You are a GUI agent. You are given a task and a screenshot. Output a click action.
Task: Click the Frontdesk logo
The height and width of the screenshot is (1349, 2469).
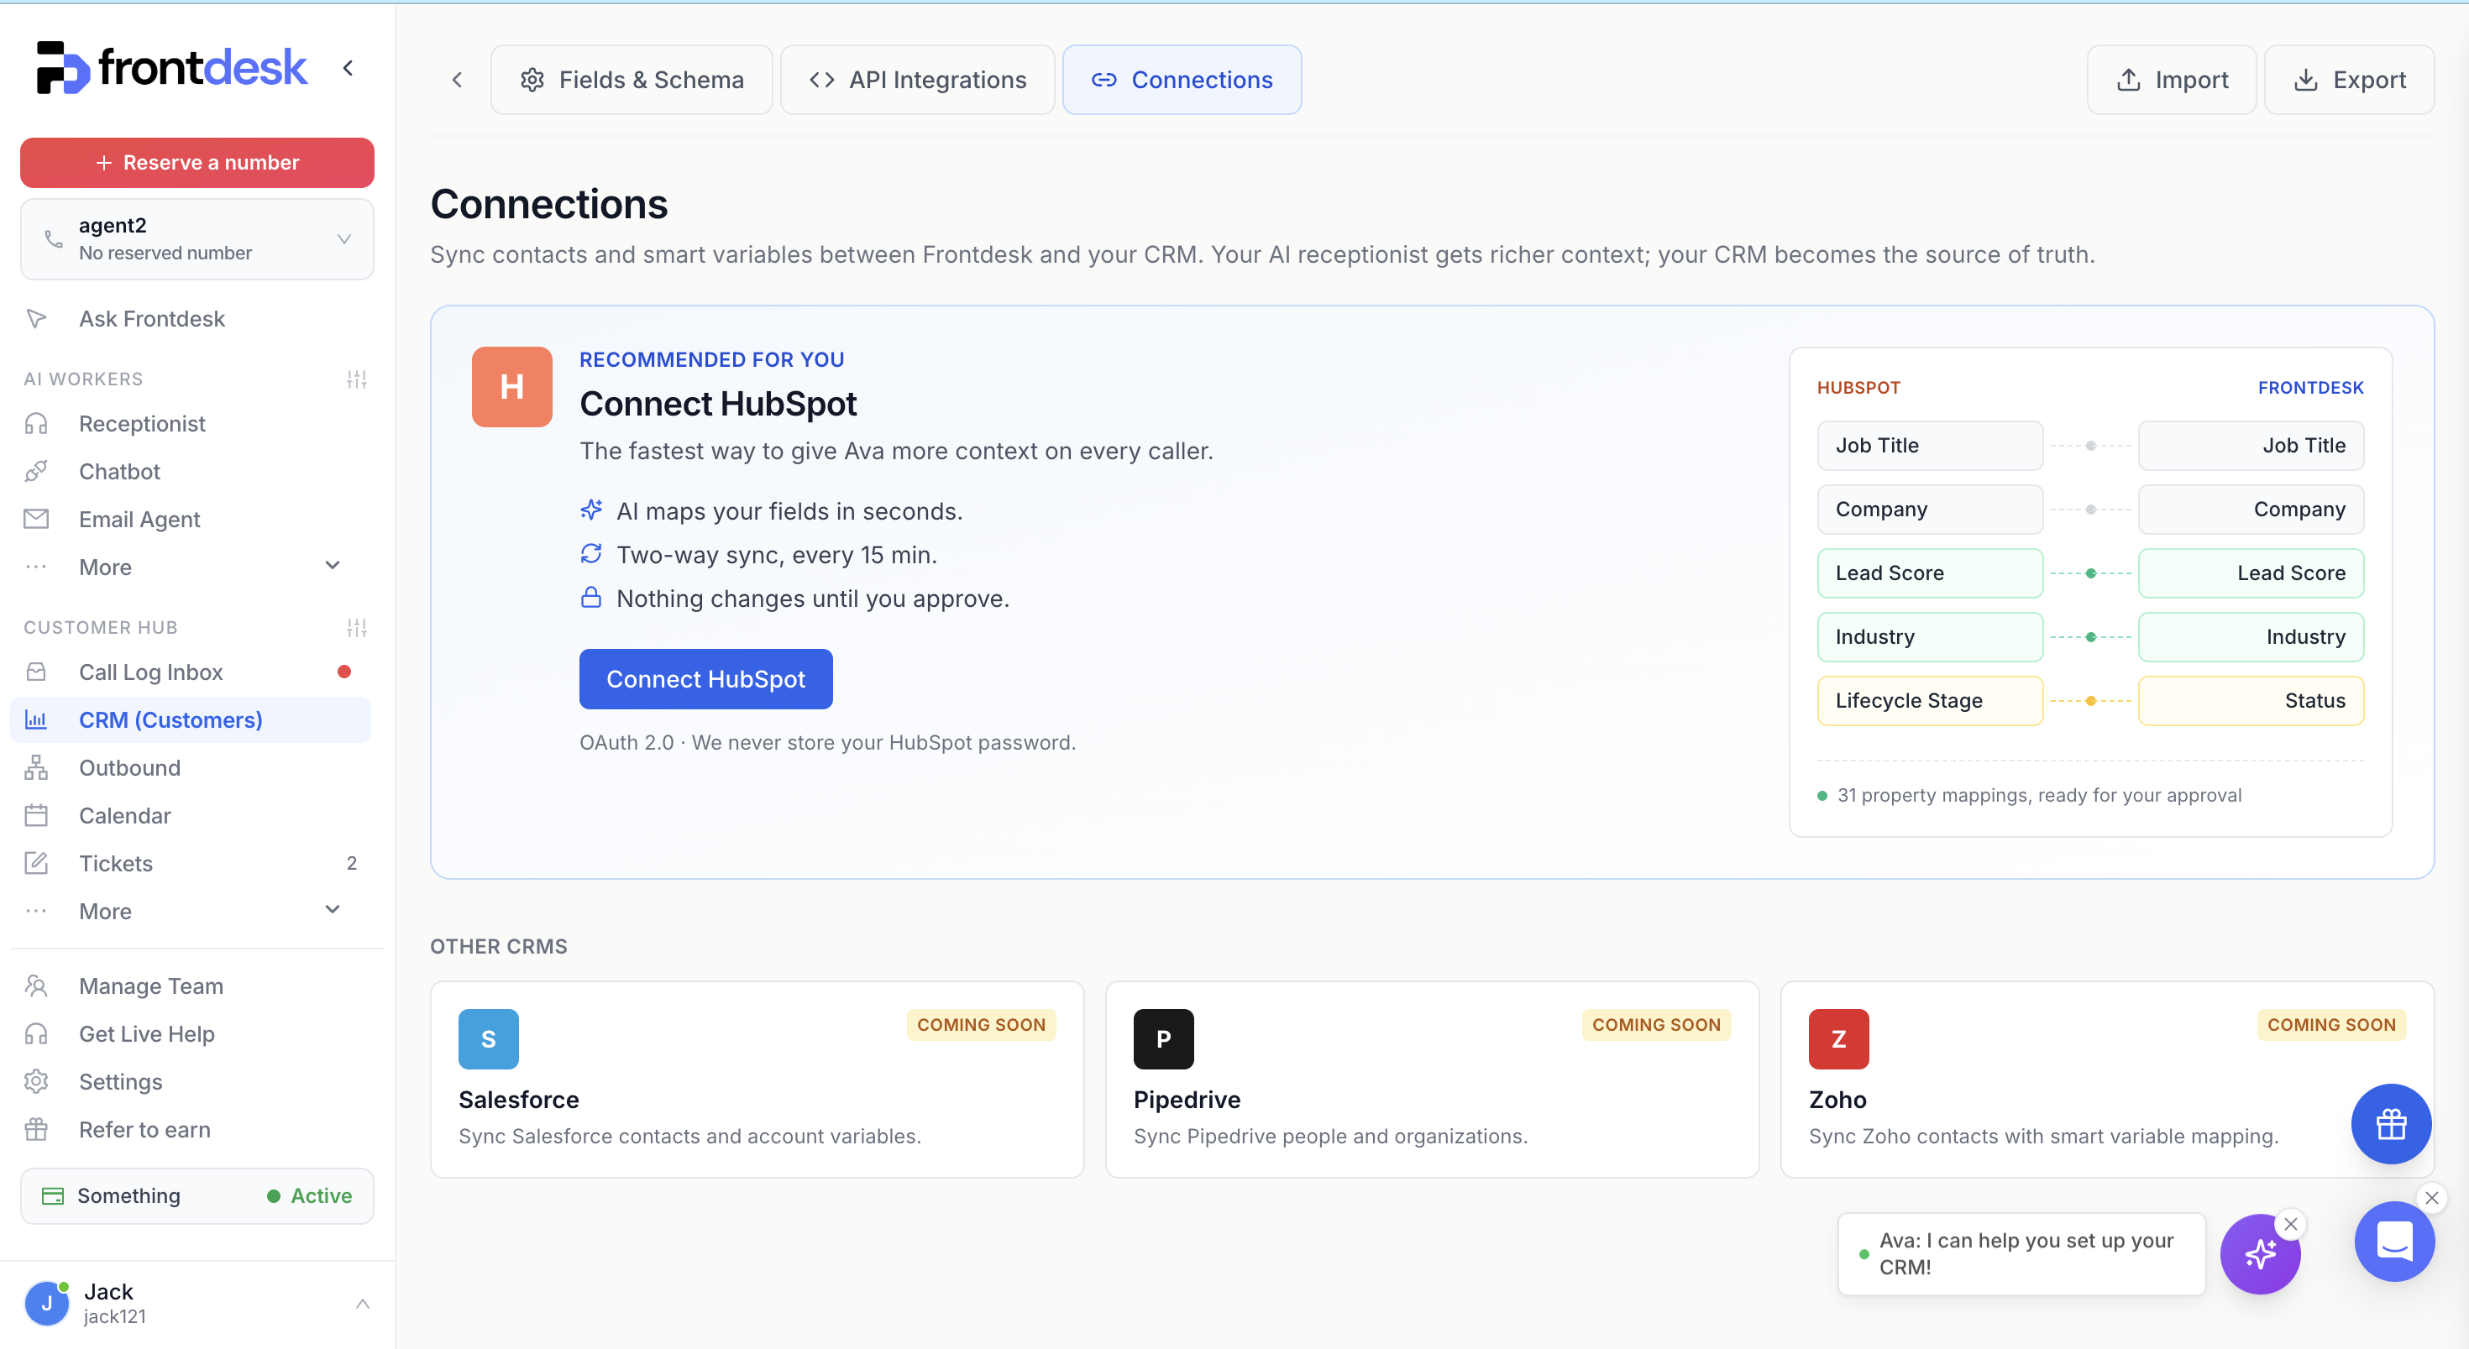pos(171,68)
